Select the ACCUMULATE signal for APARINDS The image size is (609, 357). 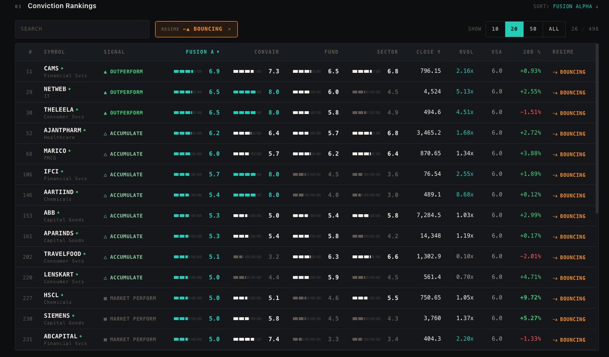(123, 236)
